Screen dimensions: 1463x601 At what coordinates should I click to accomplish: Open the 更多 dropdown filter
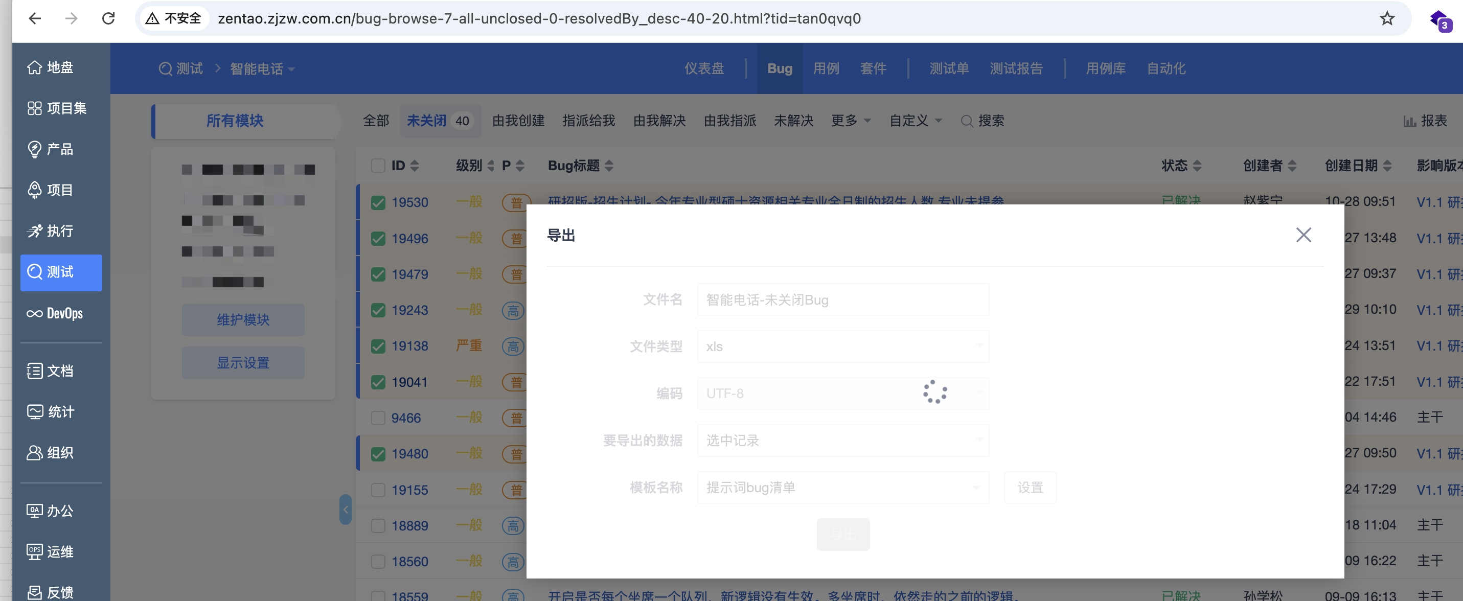[850, 121]
